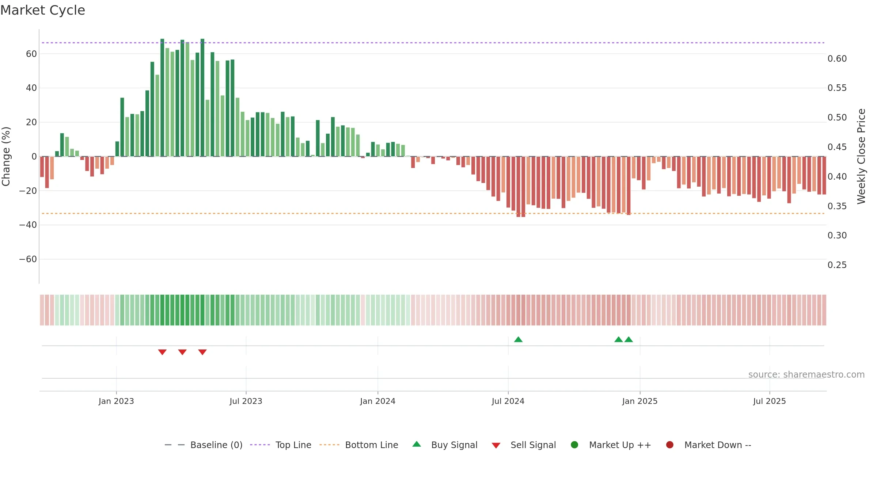Toggle the Buy Signal legend label

click(x=454, y=445)
